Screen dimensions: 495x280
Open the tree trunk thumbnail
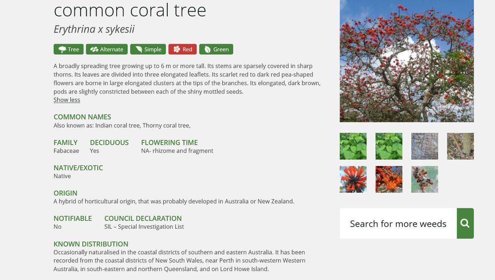(x=460, y=146)
